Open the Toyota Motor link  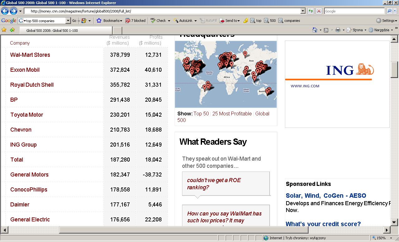27,115
